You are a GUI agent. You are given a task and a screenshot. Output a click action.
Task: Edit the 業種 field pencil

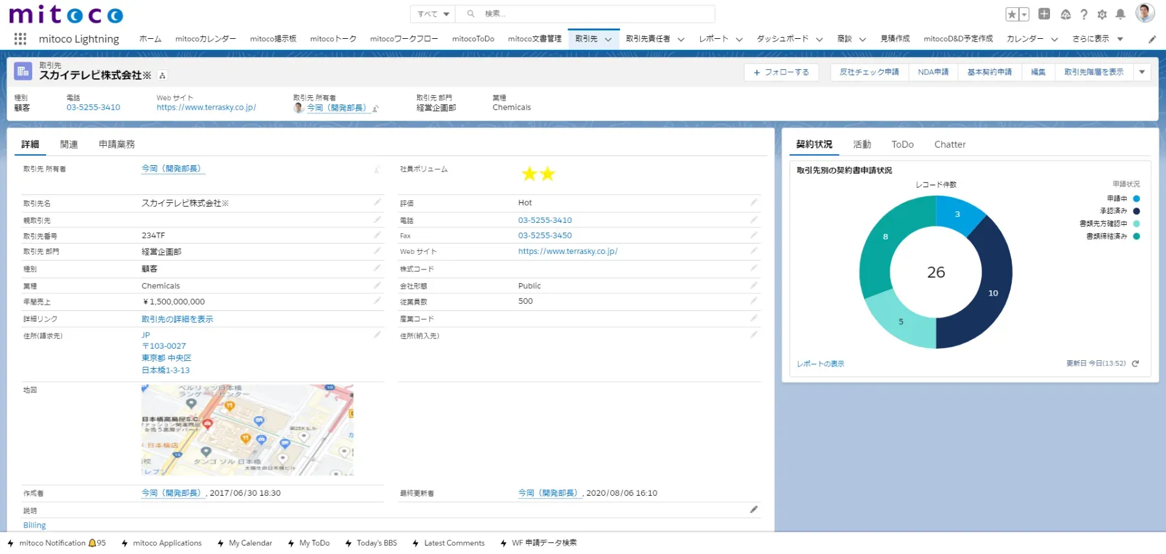[x=377, y=285]
